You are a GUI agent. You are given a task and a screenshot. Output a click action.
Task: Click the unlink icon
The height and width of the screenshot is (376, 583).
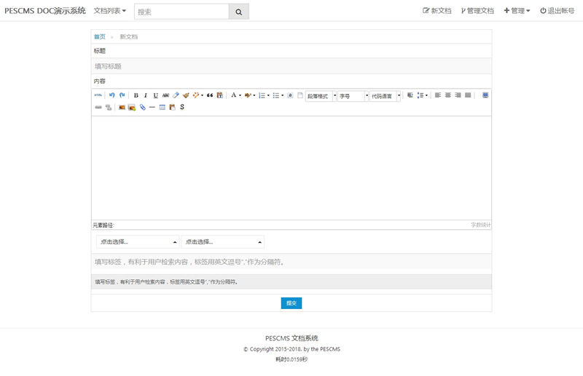tap(108, 107)
